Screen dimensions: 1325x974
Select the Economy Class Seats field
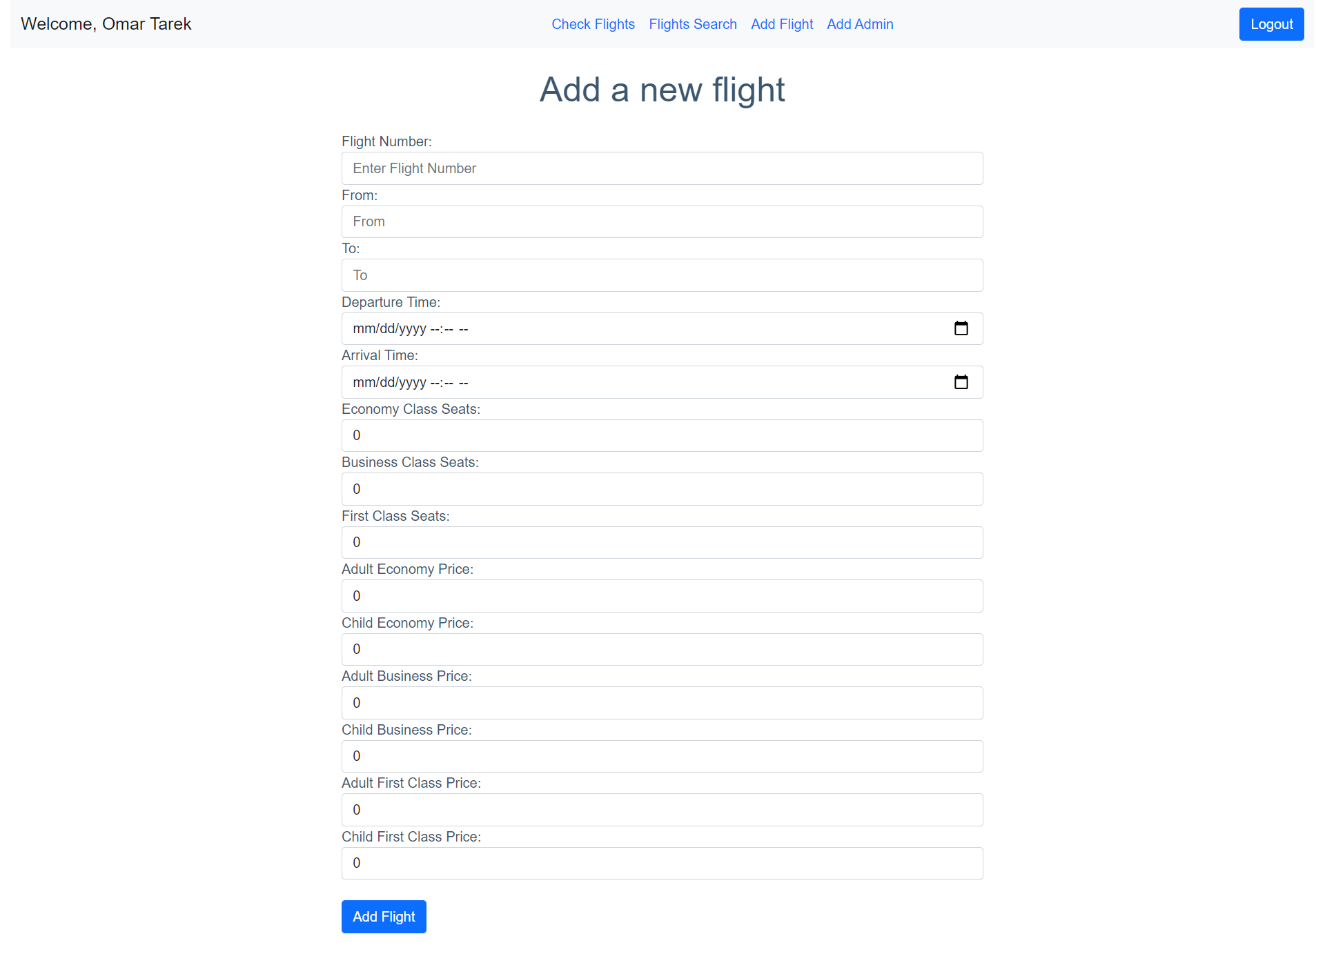pyautogui.click(x=662, y=435)
